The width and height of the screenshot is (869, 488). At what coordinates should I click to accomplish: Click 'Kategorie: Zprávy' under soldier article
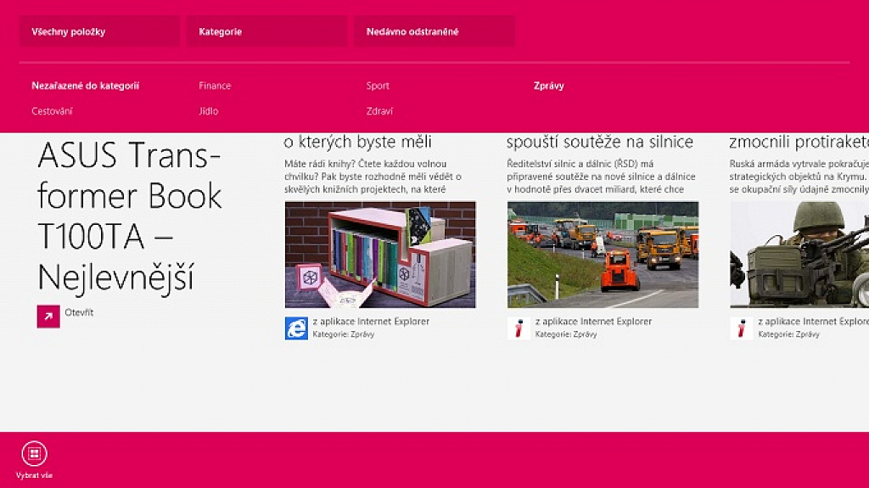click(789, 334)
